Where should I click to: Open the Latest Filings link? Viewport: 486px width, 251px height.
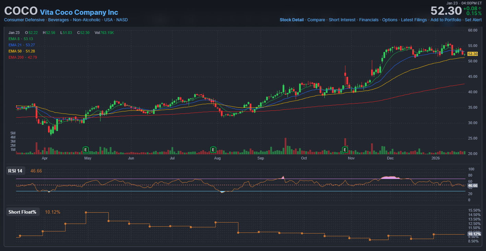[x=414, y=20]
